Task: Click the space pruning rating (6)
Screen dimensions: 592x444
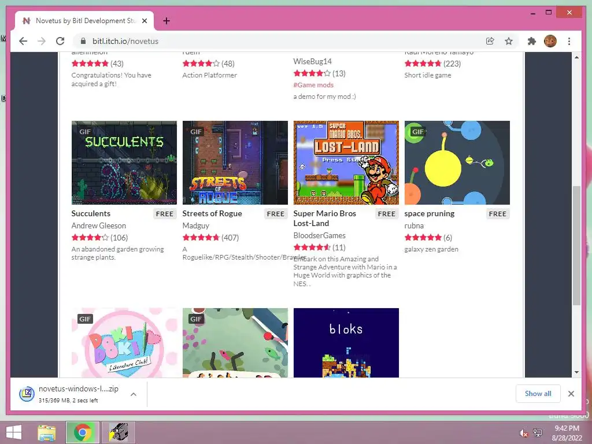Action: click(x=428, y=238)
